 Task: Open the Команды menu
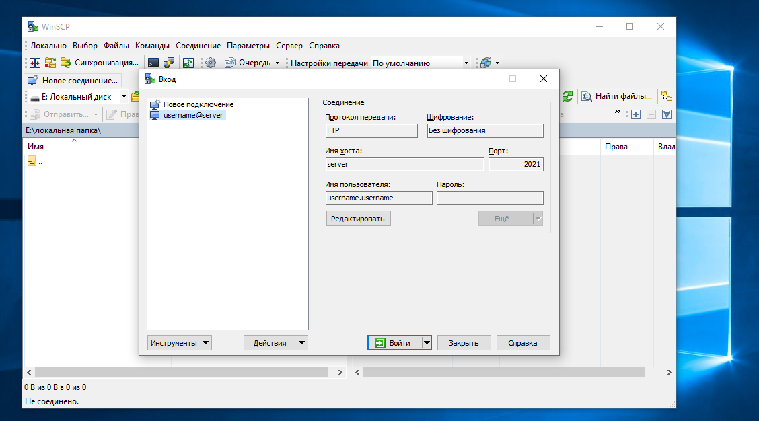pyautogui.click(x=152, y=46)
